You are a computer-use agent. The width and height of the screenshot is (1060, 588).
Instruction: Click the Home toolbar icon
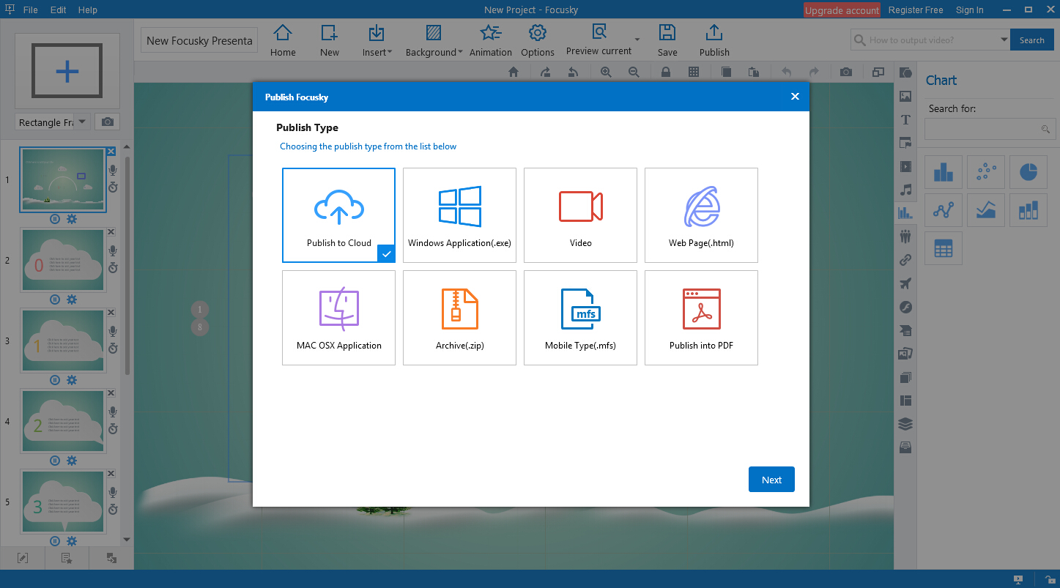[x=283, y=40]
